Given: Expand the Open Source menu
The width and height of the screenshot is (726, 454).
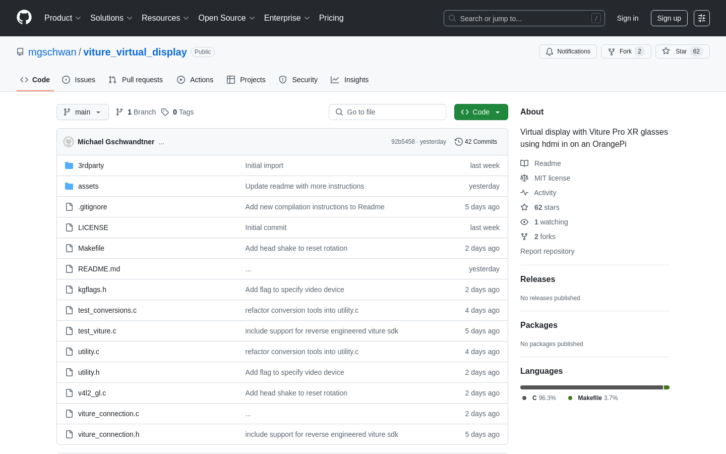Looking at the screenshot, I should 227,18.
